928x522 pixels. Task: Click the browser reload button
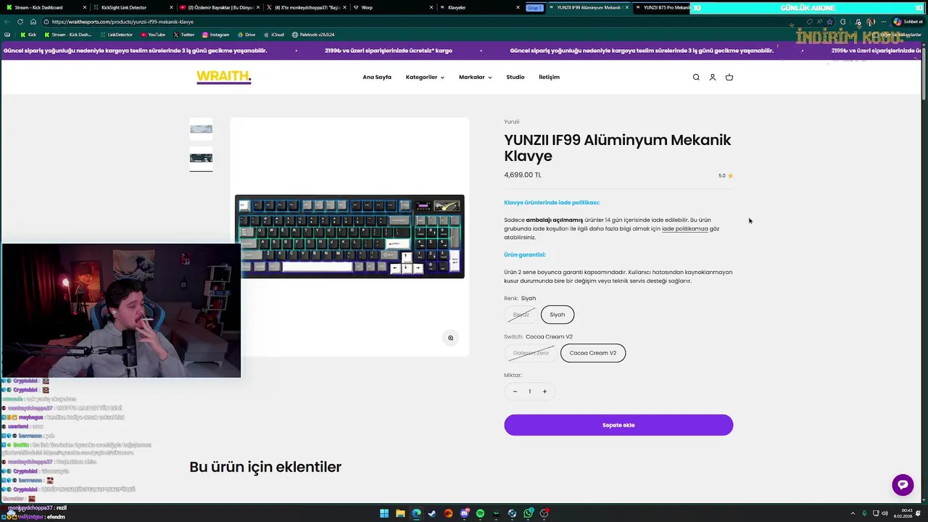[20, 22]
